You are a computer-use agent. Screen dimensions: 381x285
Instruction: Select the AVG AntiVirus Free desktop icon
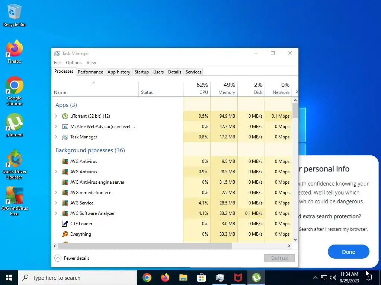[15, 201]
